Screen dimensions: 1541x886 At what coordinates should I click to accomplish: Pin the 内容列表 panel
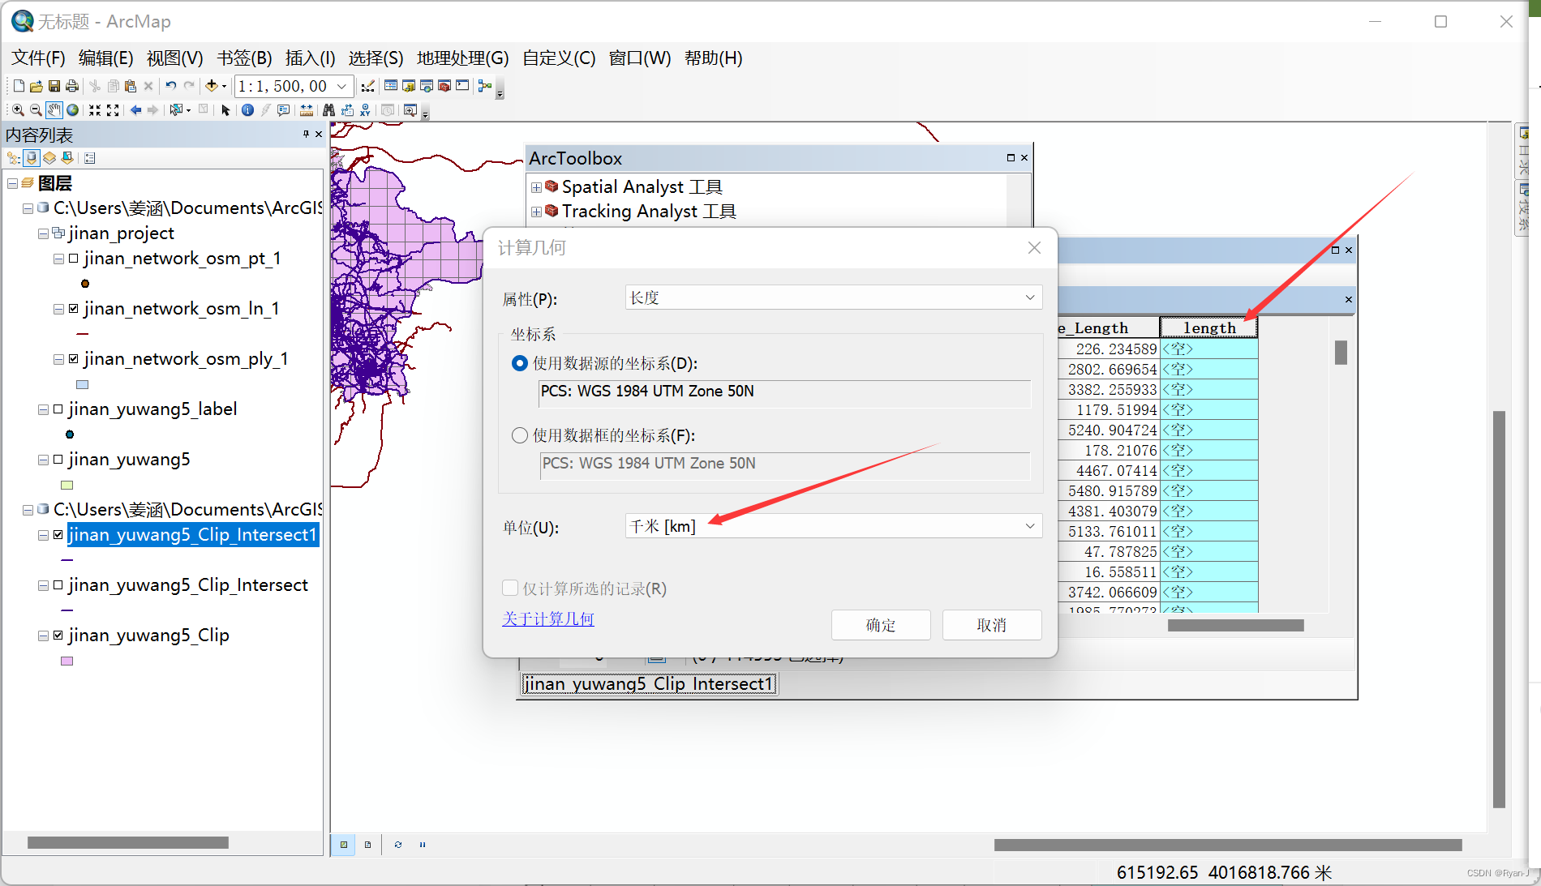[x=306, y=135]
